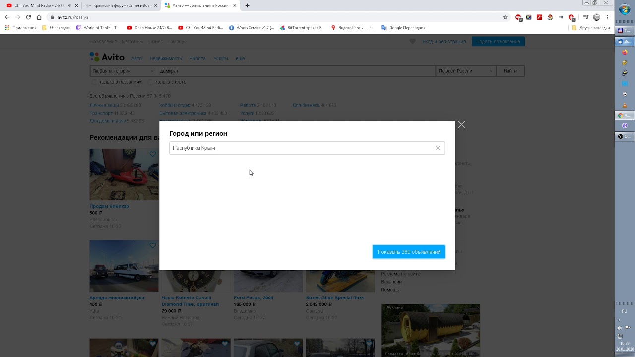
Task: Open the Приложения apps shortcut
Action: pos(21,28)
